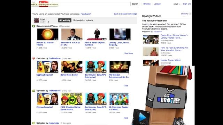Go back to classic homepage

tap(125, 14)
